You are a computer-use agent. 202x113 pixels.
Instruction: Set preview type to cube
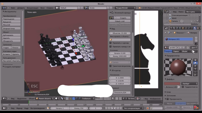coord(195,66)
